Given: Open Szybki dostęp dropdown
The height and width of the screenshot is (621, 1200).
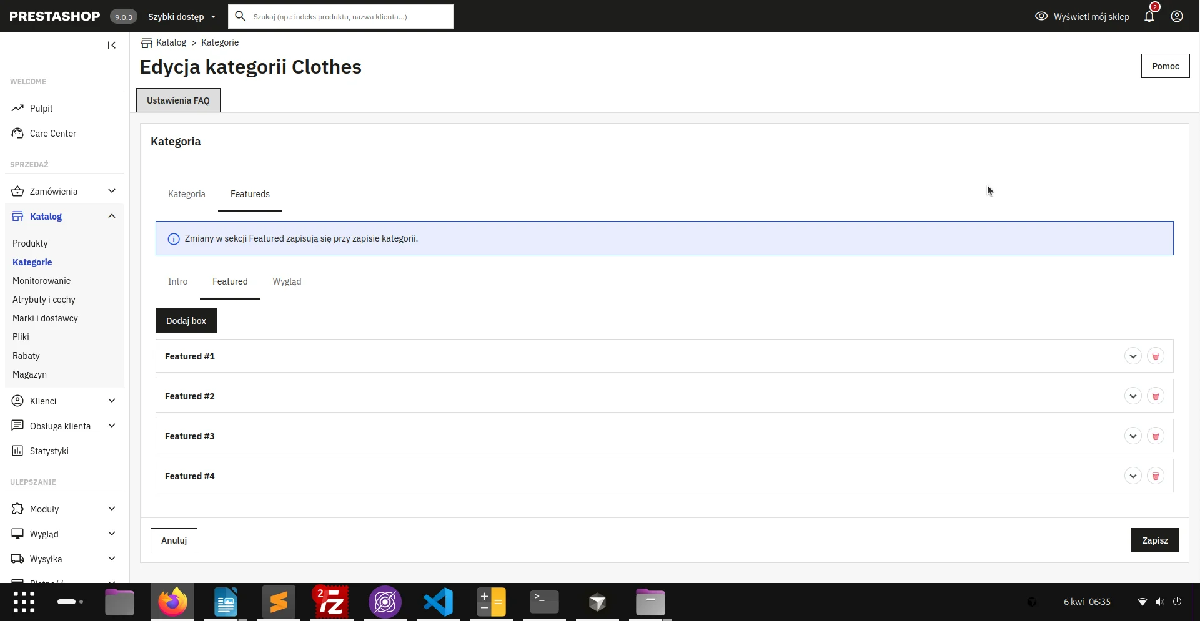Looking at the screenshot, I should (x=182, y=17).
